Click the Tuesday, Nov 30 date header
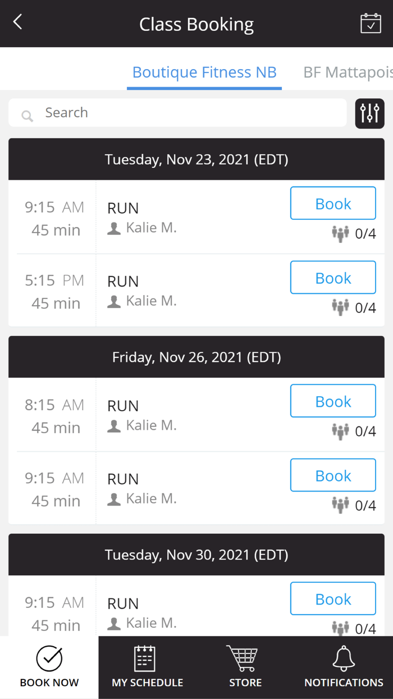 tap(196, 555)
